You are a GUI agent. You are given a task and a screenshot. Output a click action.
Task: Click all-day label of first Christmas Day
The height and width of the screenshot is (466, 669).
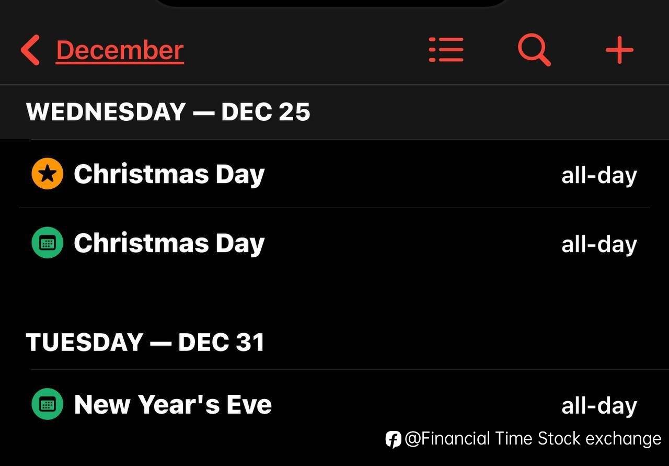click(x=599, y=176)
